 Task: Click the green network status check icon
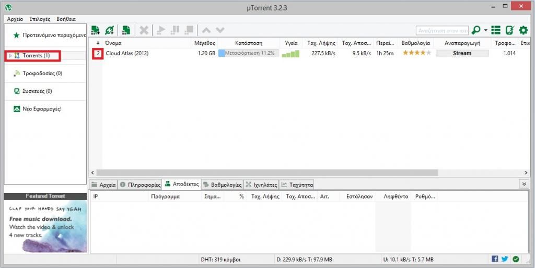click(x=516, y=259)
